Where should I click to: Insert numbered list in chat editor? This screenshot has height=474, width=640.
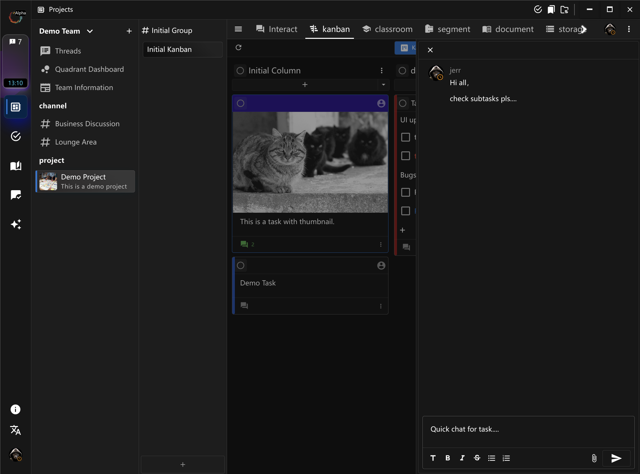coord(506,458)
